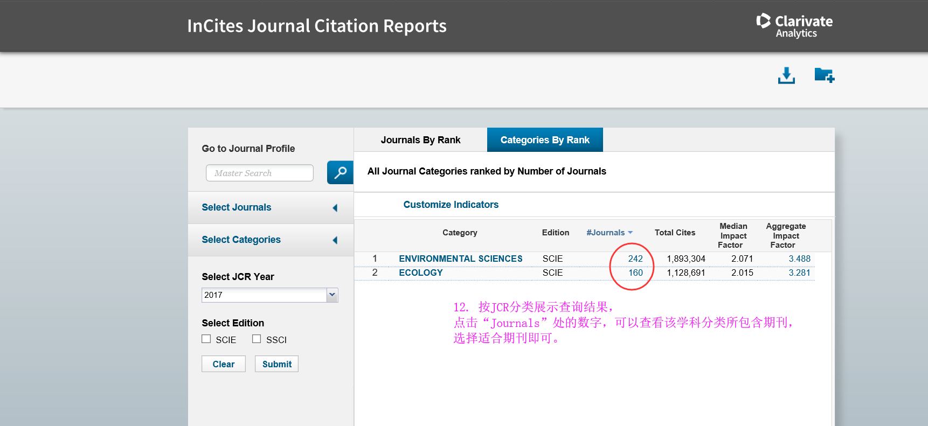Expand Select Categories arrow
This screenshot has height=426, width=928.
coord(335,240)
